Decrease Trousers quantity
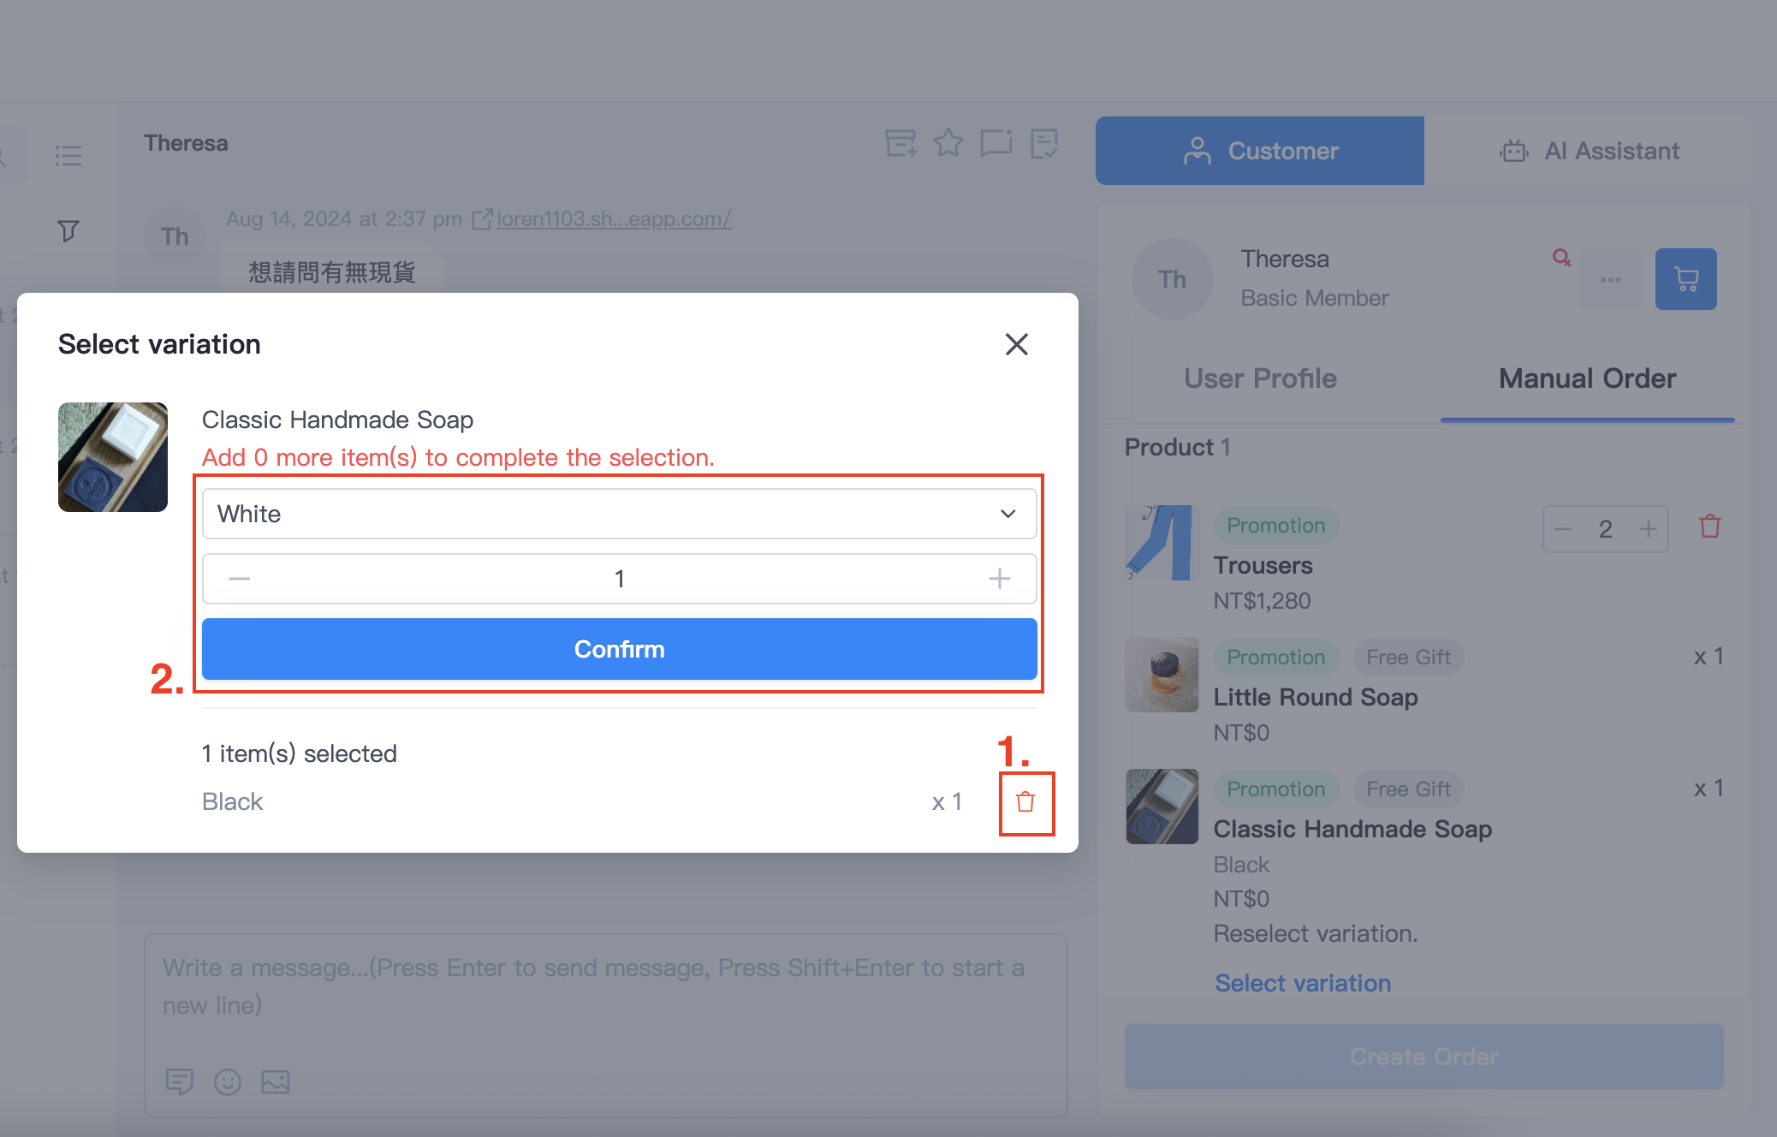Screen dimensions: 1777x1137 coord(1563,529)
